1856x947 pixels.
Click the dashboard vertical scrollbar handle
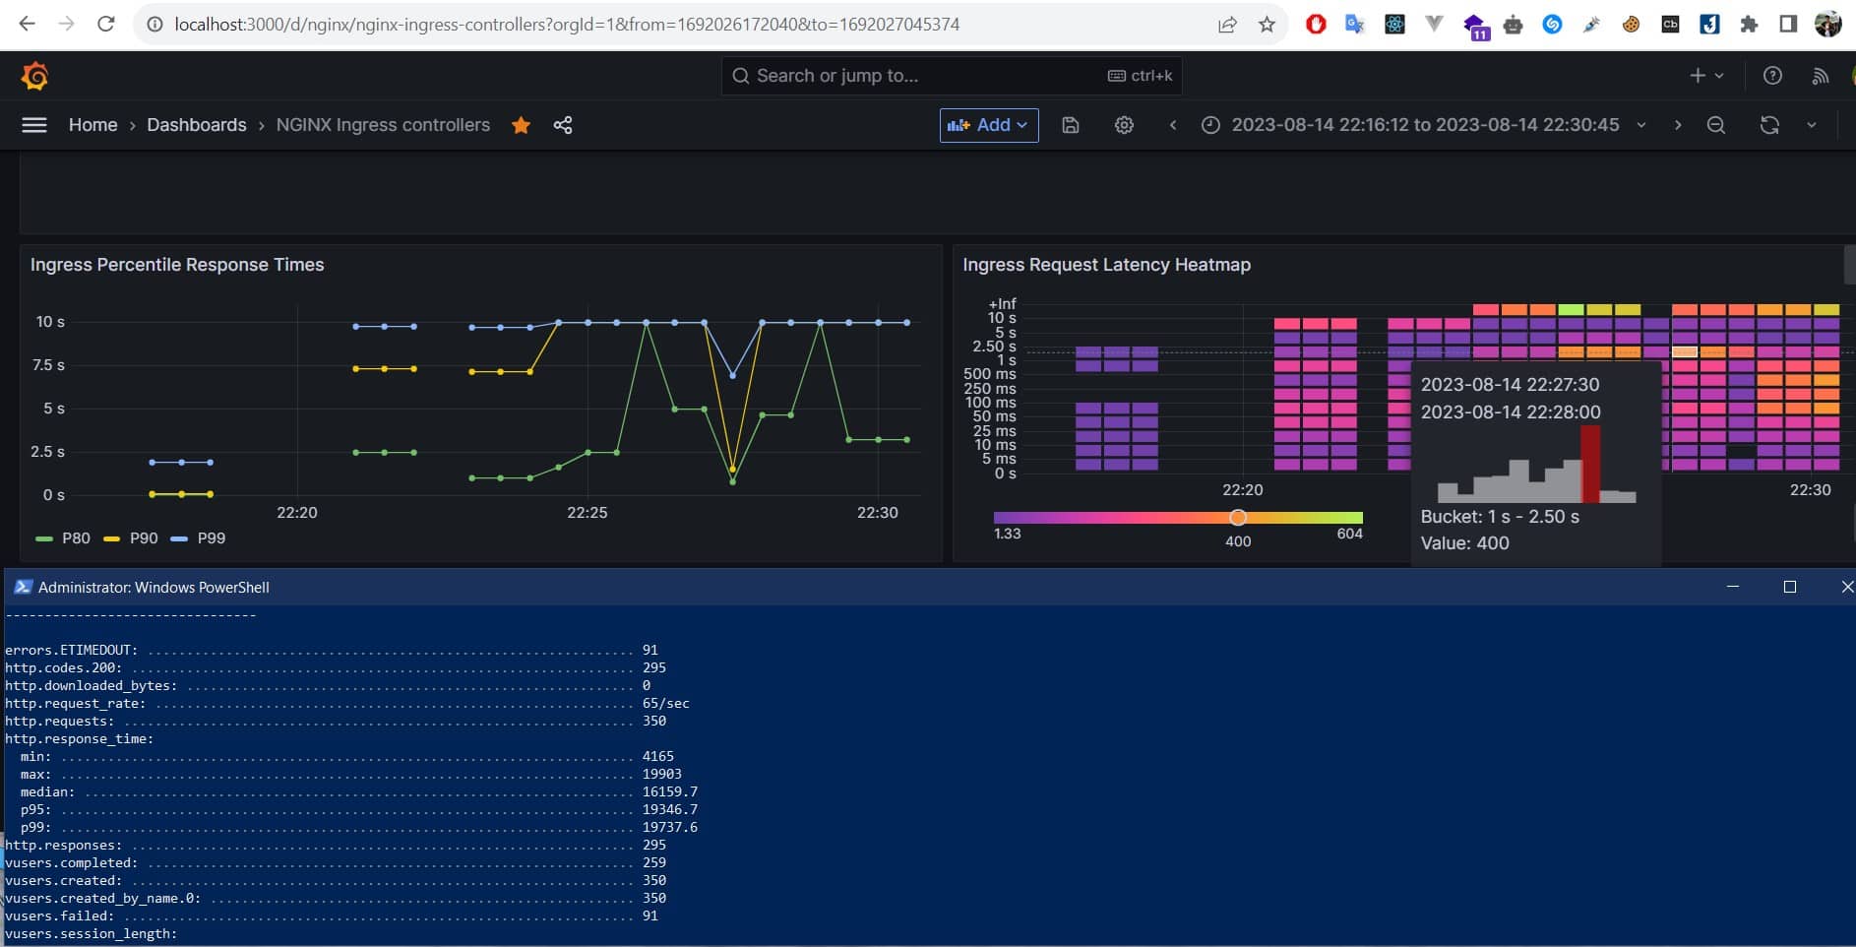[x=1849, y=264]
